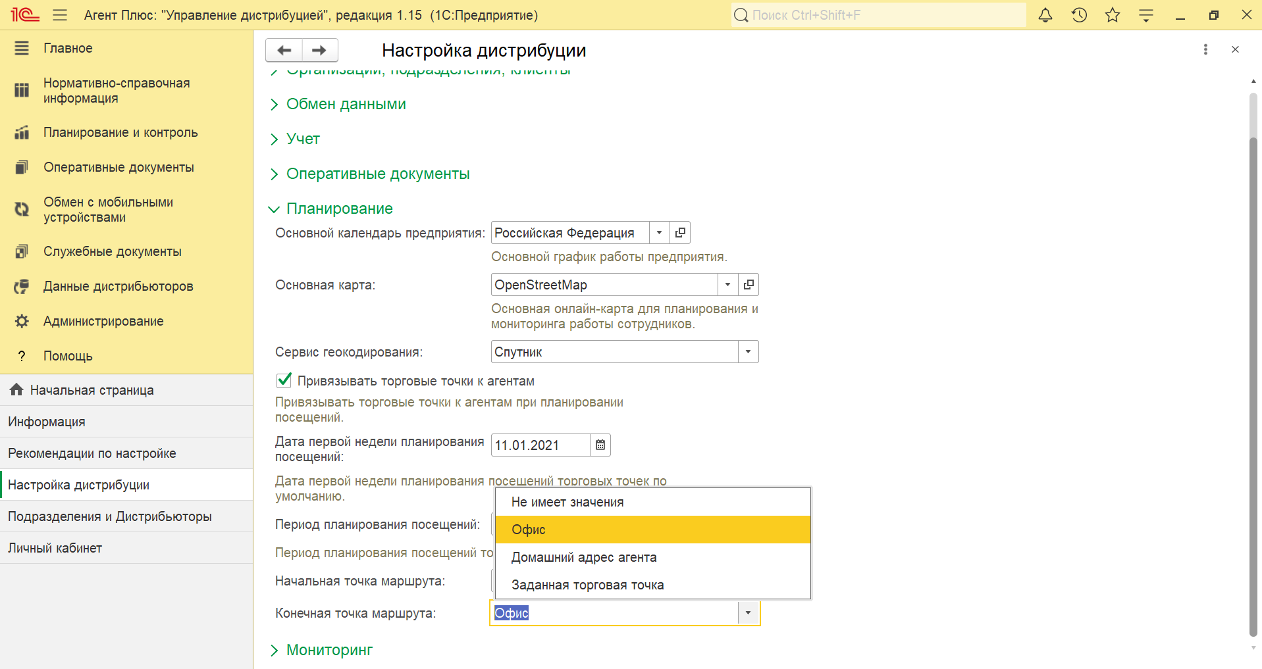Viewport: 1262px width, 669px height.
Task: Click the Главное section icon
Action: click(22, 48)
